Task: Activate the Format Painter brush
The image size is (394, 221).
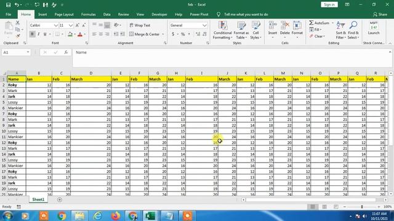Action: click(x=18, y=36)
